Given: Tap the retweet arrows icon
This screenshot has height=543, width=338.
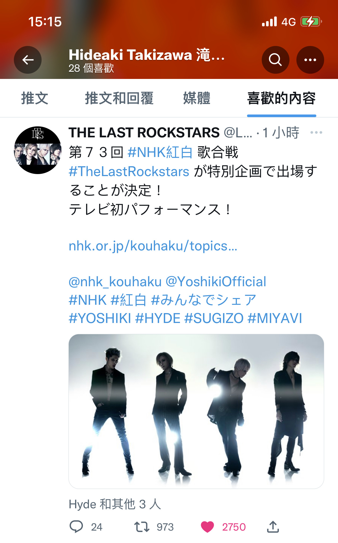Looking at the screenshot, I should 142,527.
